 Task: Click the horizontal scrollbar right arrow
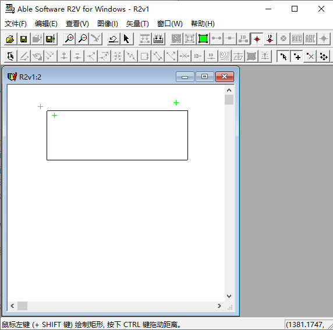[219, 306]
